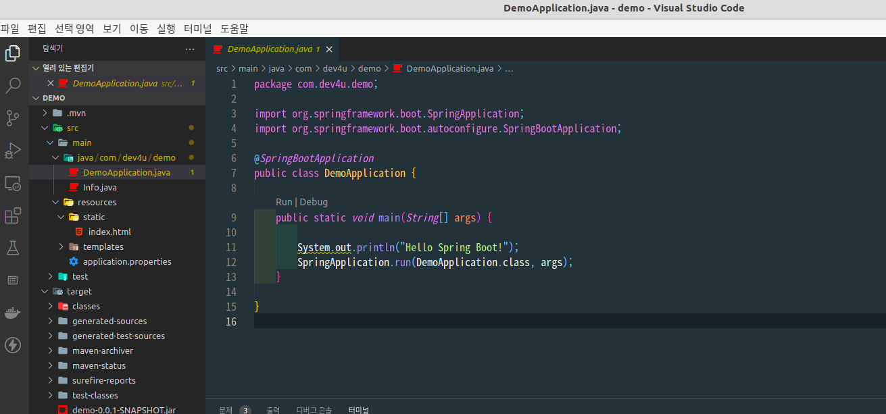Switch to the 디버그 콘솔 panel tab

point(314,409)
